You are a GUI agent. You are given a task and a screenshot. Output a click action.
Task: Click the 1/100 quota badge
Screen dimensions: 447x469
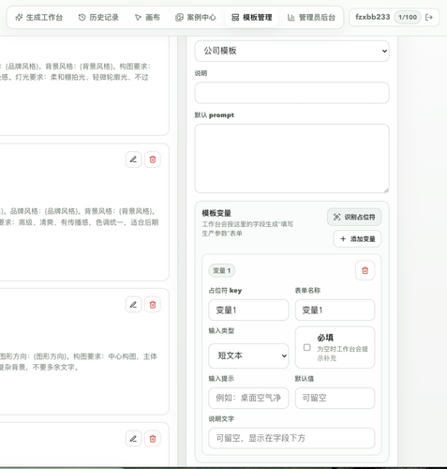click(408, 17)
